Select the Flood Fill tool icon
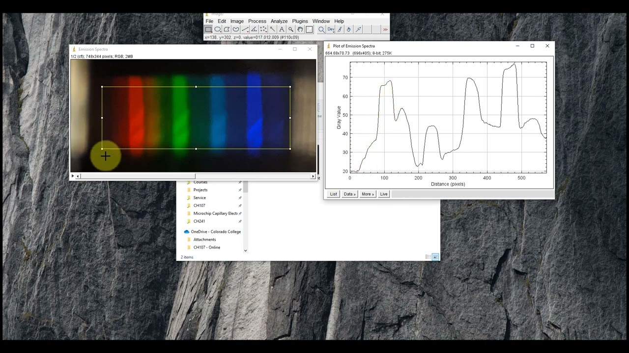 click(349, 29)
